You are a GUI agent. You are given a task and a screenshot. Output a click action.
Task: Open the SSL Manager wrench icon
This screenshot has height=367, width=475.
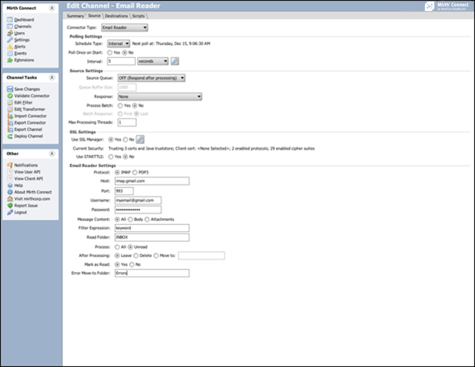coord(141,140)
